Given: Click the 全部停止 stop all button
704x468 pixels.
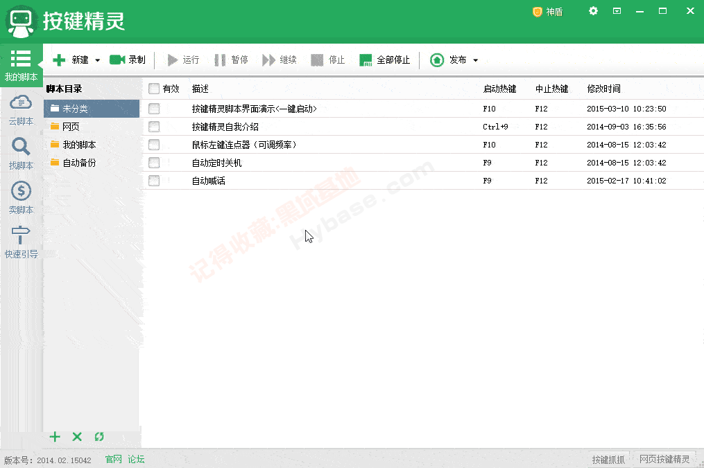Looking at the screenshot, I should pyautogui.click(x=385, y=60).
